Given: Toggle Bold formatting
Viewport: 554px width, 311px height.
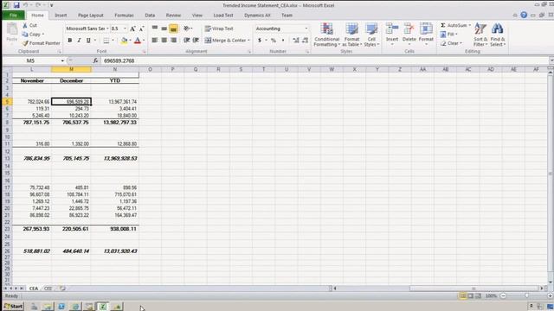Looking at the screenshot, I should (70, 41).
